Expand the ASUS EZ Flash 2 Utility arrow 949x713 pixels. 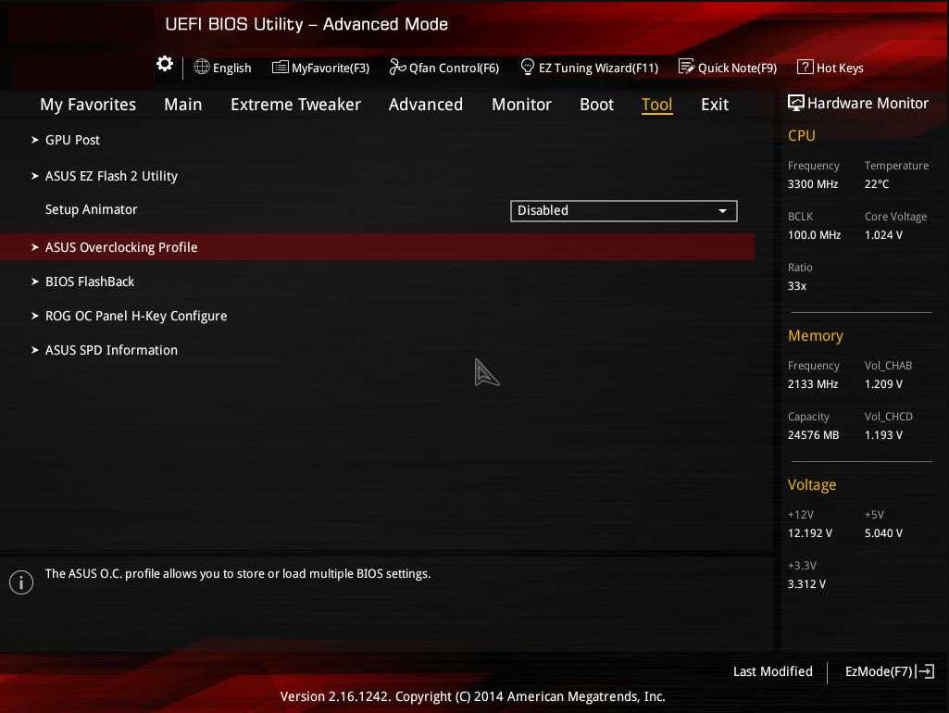(35, 176)
